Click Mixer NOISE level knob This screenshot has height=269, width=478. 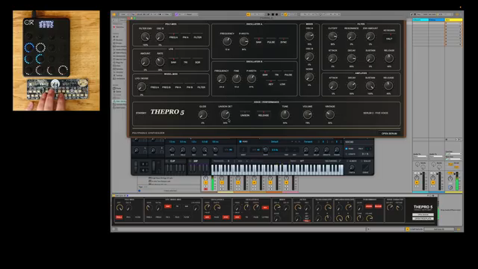309,77
